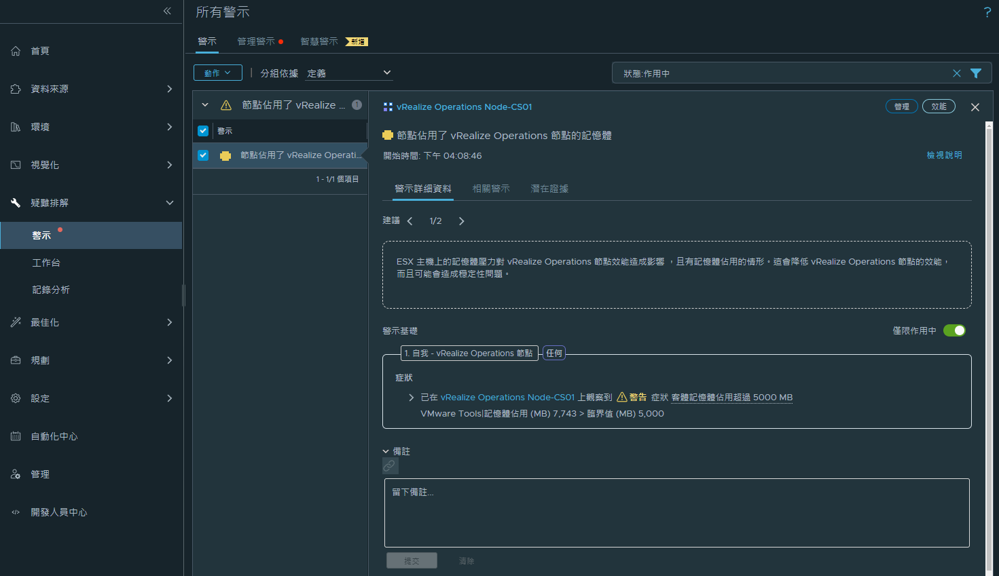Click the yellow severity icon in alert row
Screen dimensions: 999x576
click(x=225, y=155)
